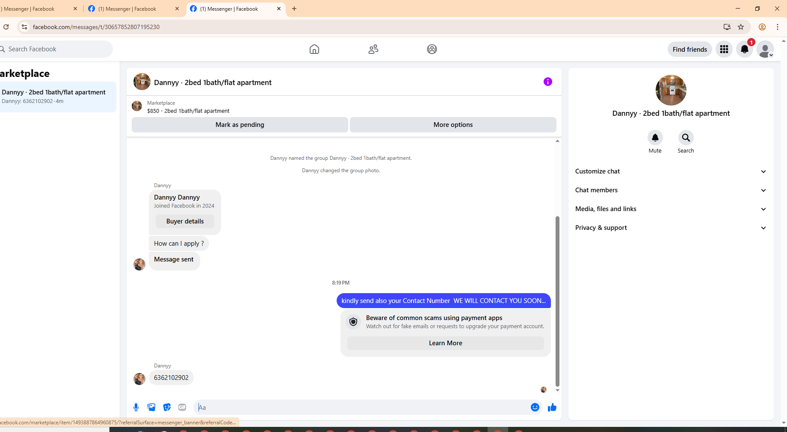Install app icon in address bar
This screenshot has height=432, width=787.
click(727, 27)
